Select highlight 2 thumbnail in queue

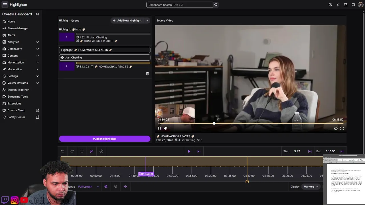(67, 66)
